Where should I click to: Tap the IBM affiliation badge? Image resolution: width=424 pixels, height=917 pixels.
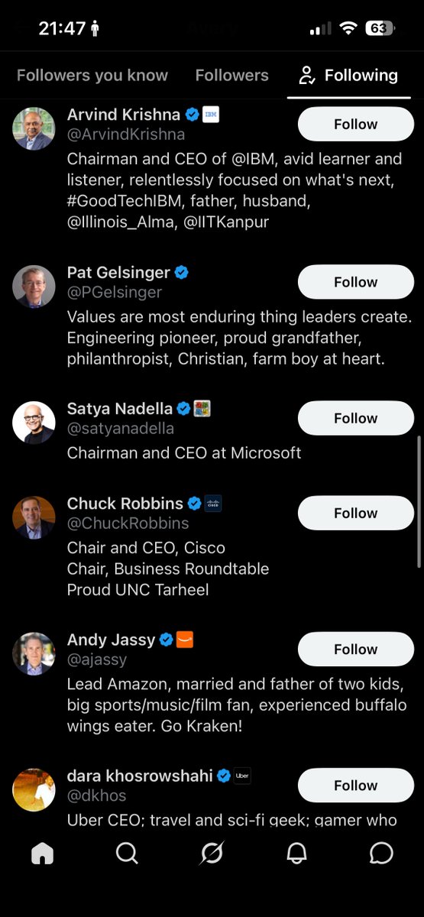click(x=211, y=115)
